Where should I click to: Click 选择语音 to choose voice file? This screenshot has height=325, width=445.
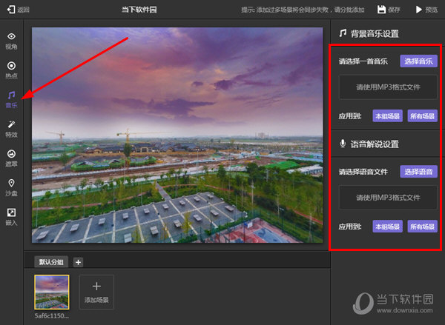(418, 172)
